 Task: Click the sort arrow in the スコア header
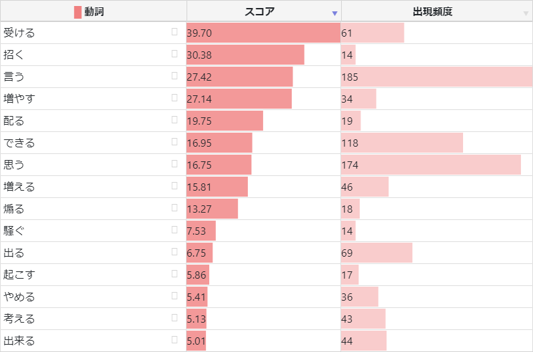point(335,13)
